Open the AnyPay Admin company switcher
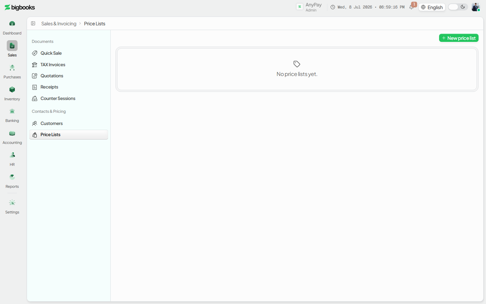This screenshot has height=304, width=486. pos(309,7)
